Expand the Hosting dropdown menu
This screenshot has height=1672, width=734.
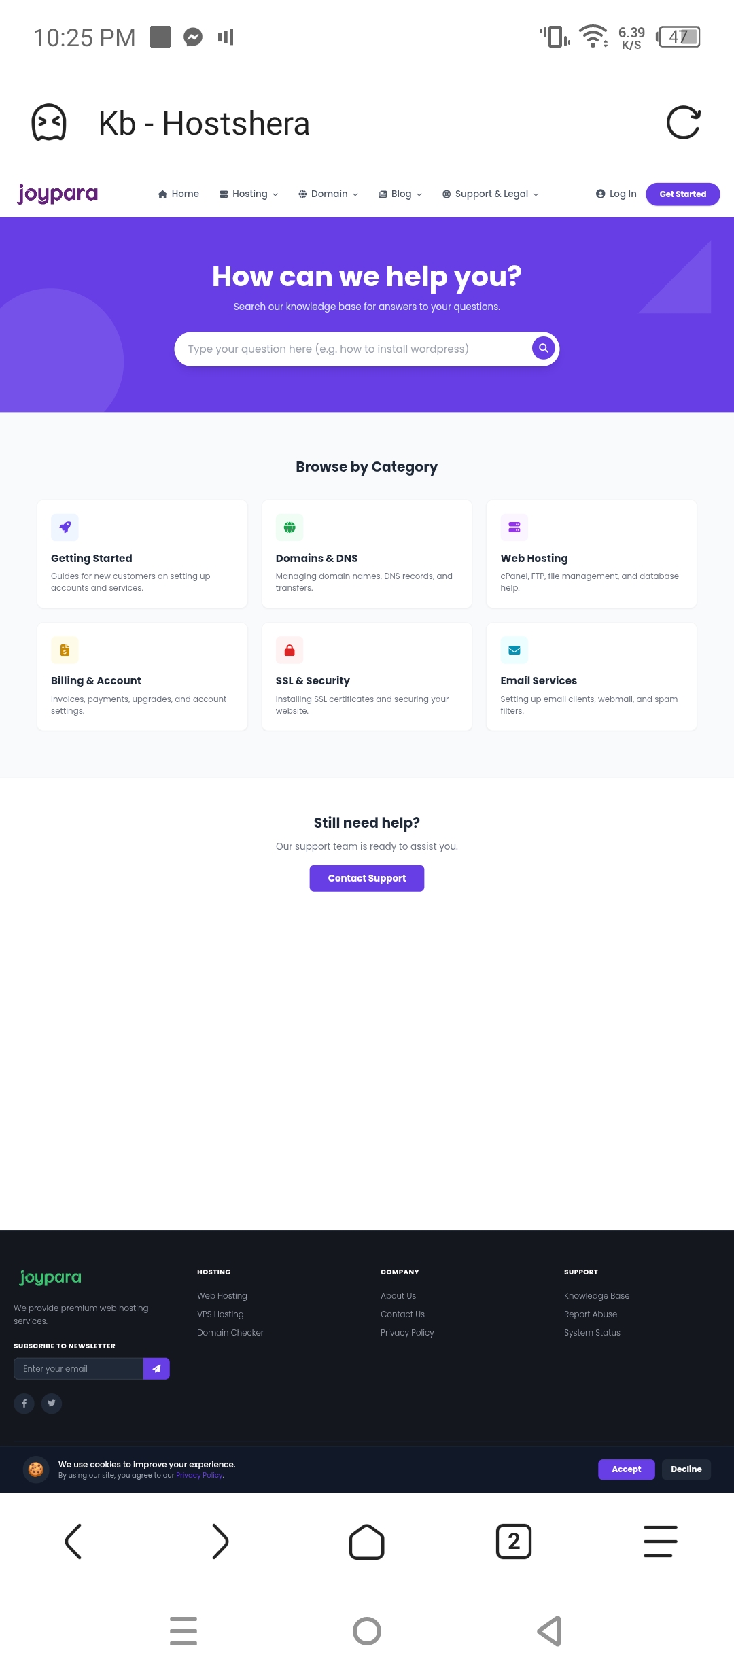(249, 194)
